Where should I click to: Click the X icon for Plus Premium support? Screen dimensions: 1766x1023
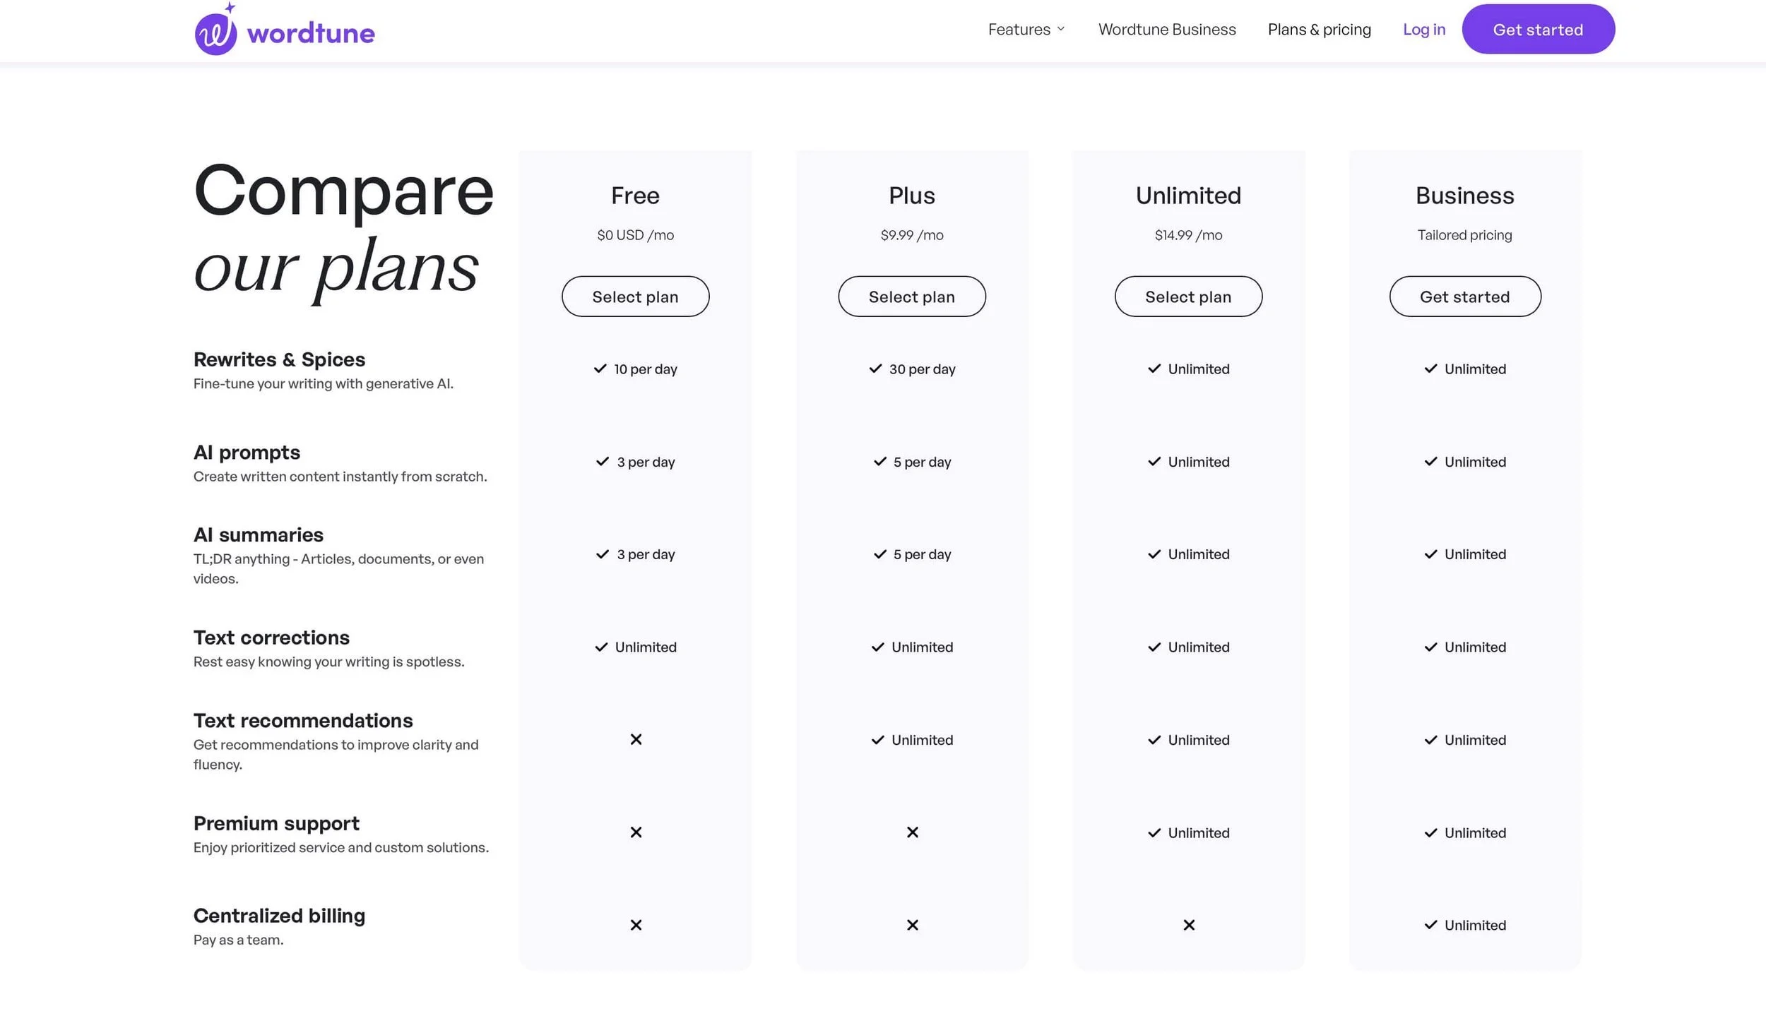pos(912,832)
